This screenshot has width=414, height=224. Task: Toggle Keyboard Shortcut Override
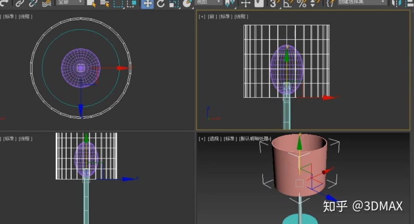[x=259, y=3]
